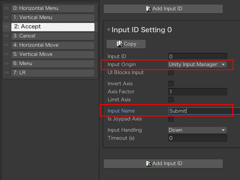Enable the UI Blocks Input checkbox

[x=171, y=72]
